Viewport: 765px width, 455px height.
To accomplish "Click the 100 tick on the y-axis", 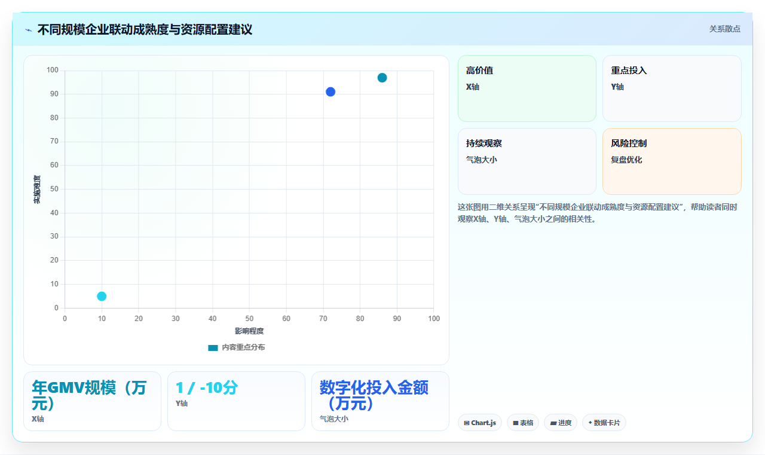I will [x=53, y=71].
